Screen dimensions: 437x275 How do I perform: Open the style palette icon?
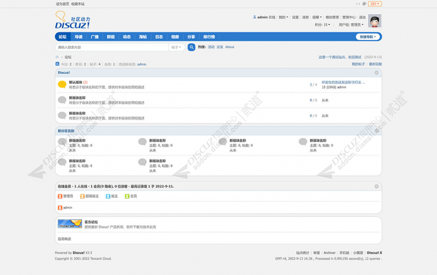pyautogui.click(x=364, y=4)
